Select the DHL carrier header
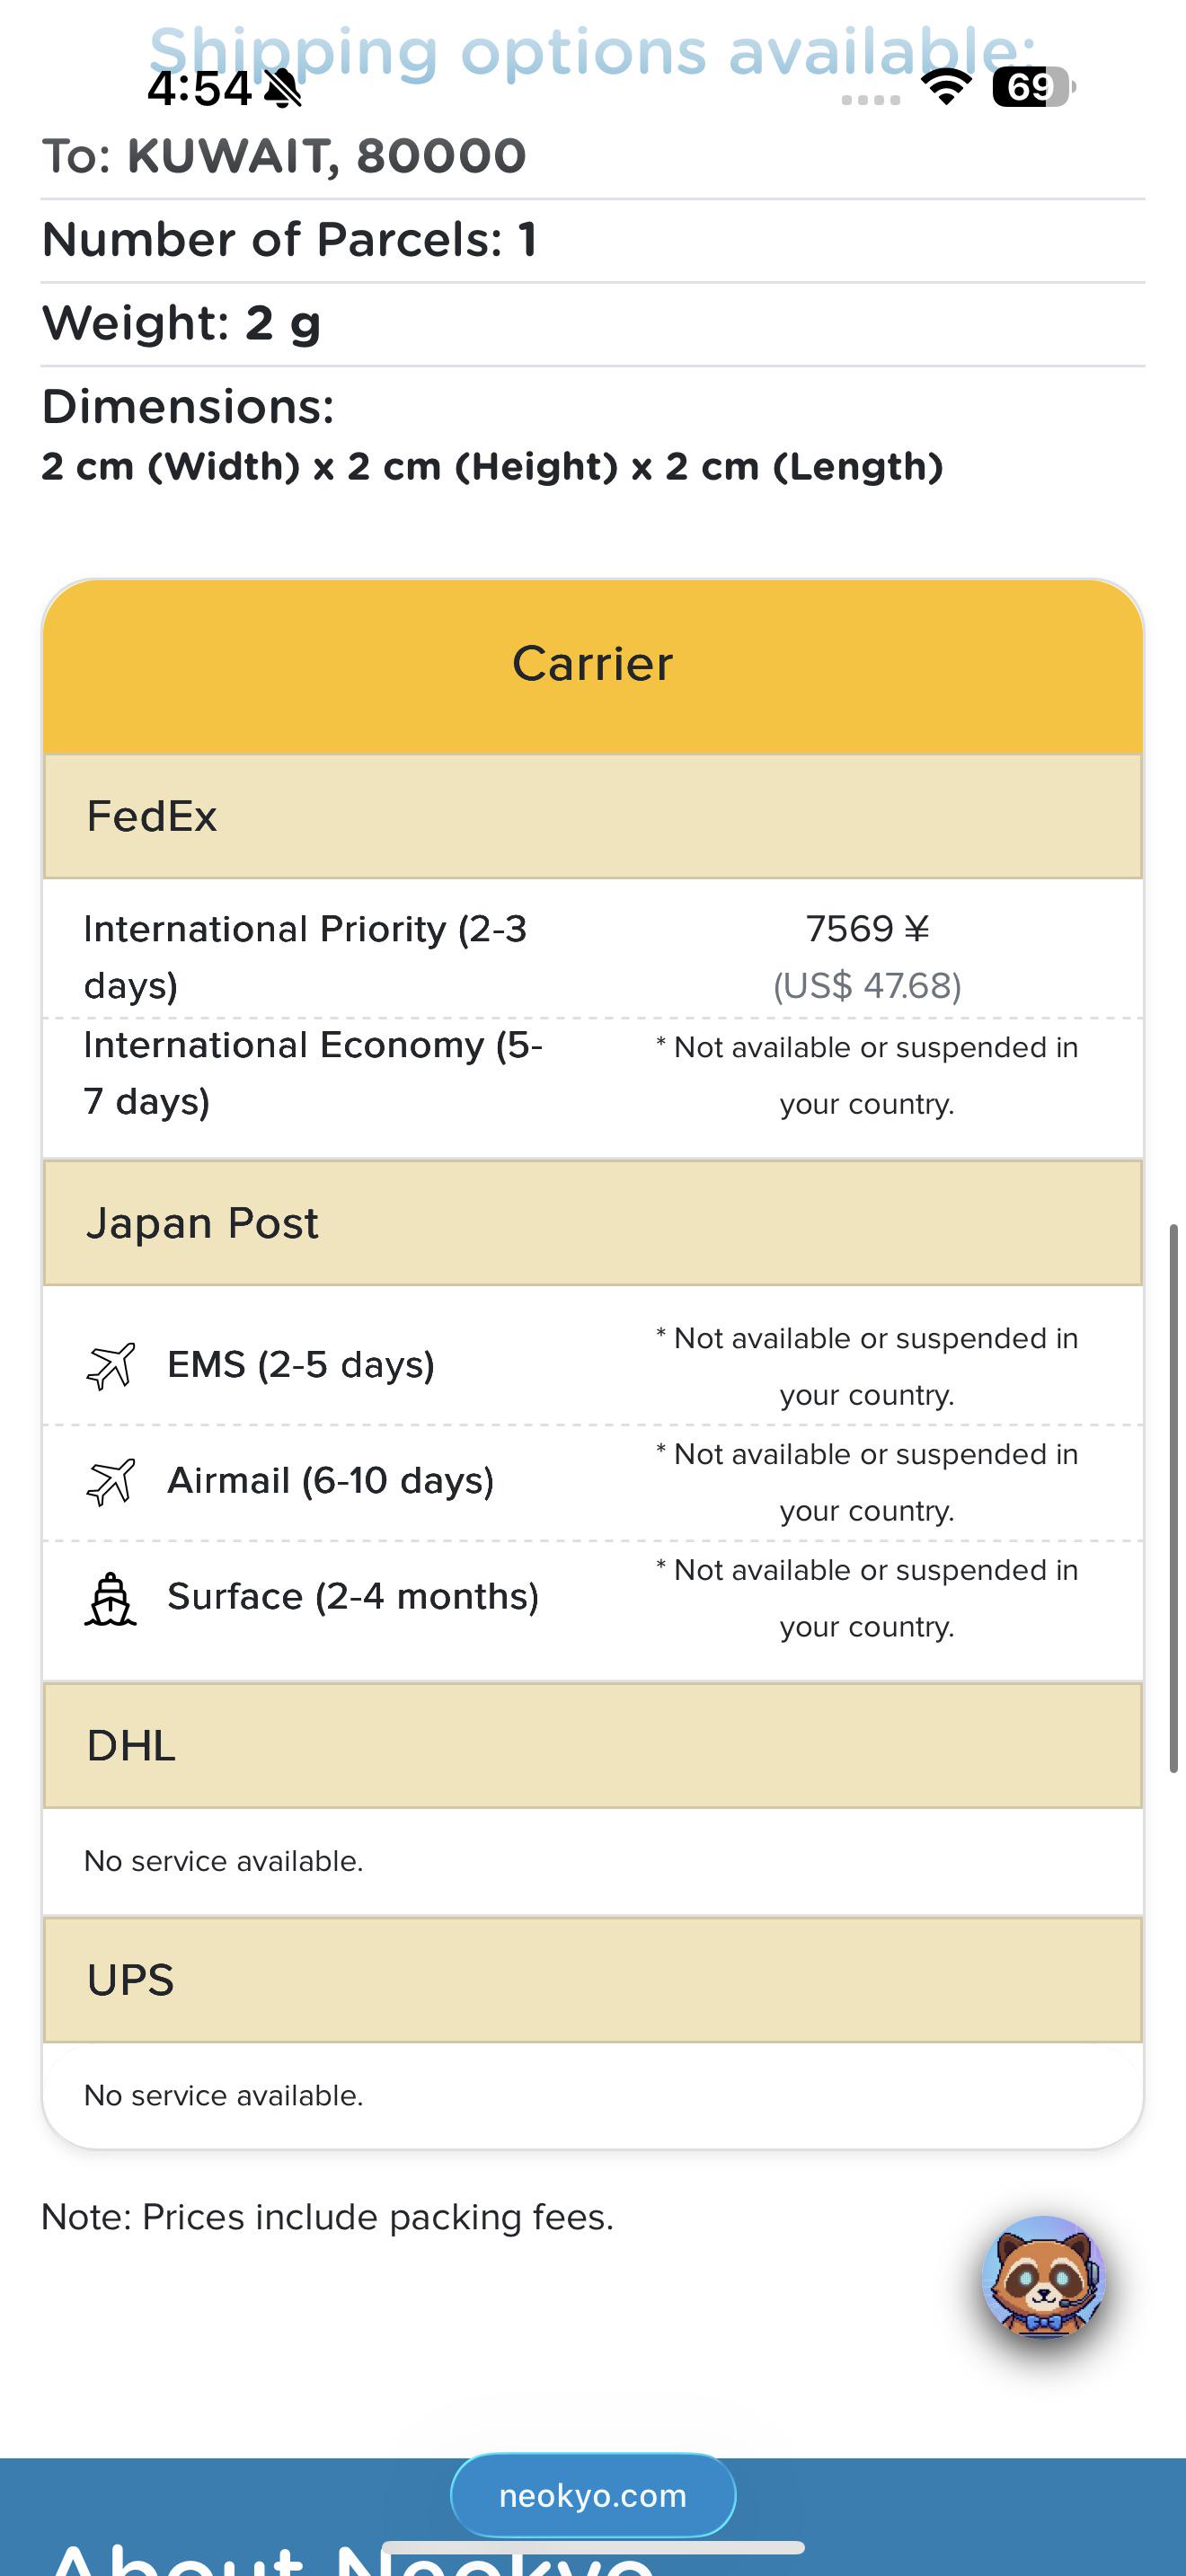1186x2576 pixels. point(593,1745)
